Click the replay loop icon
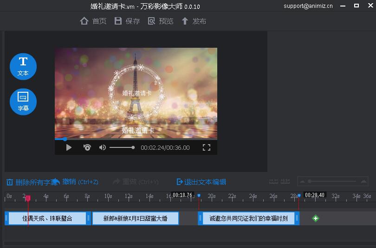The height and width of the screenshot is (248, 376). 87,147
